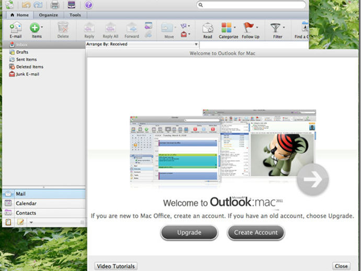
Task: Click the Tasks clipboard icon
Action: click(8, 222)
